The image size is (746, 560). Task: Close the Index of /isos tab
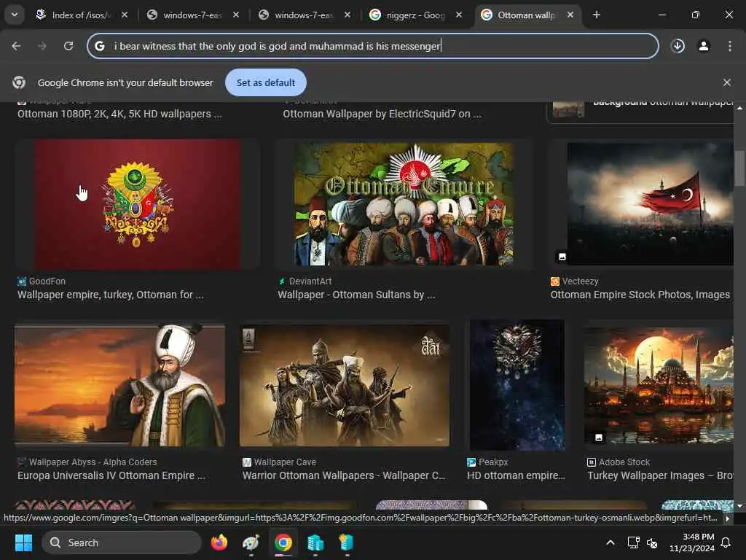125,15
